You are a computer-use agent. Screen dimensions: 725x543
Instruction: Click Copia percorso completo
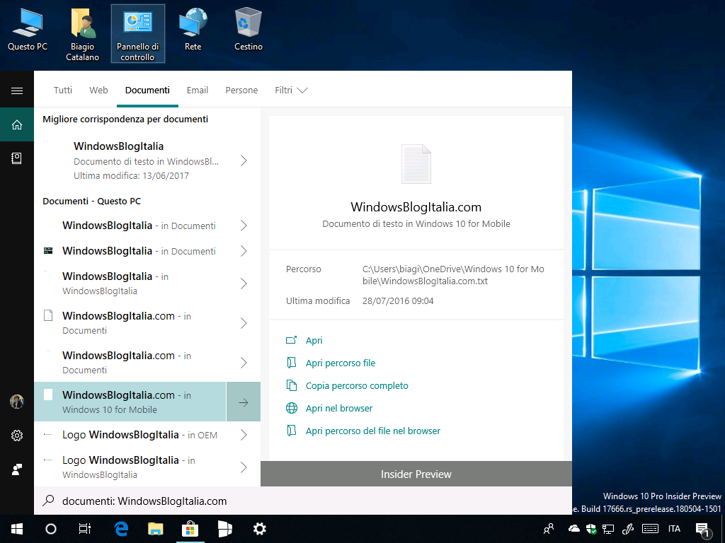(357, 385)
